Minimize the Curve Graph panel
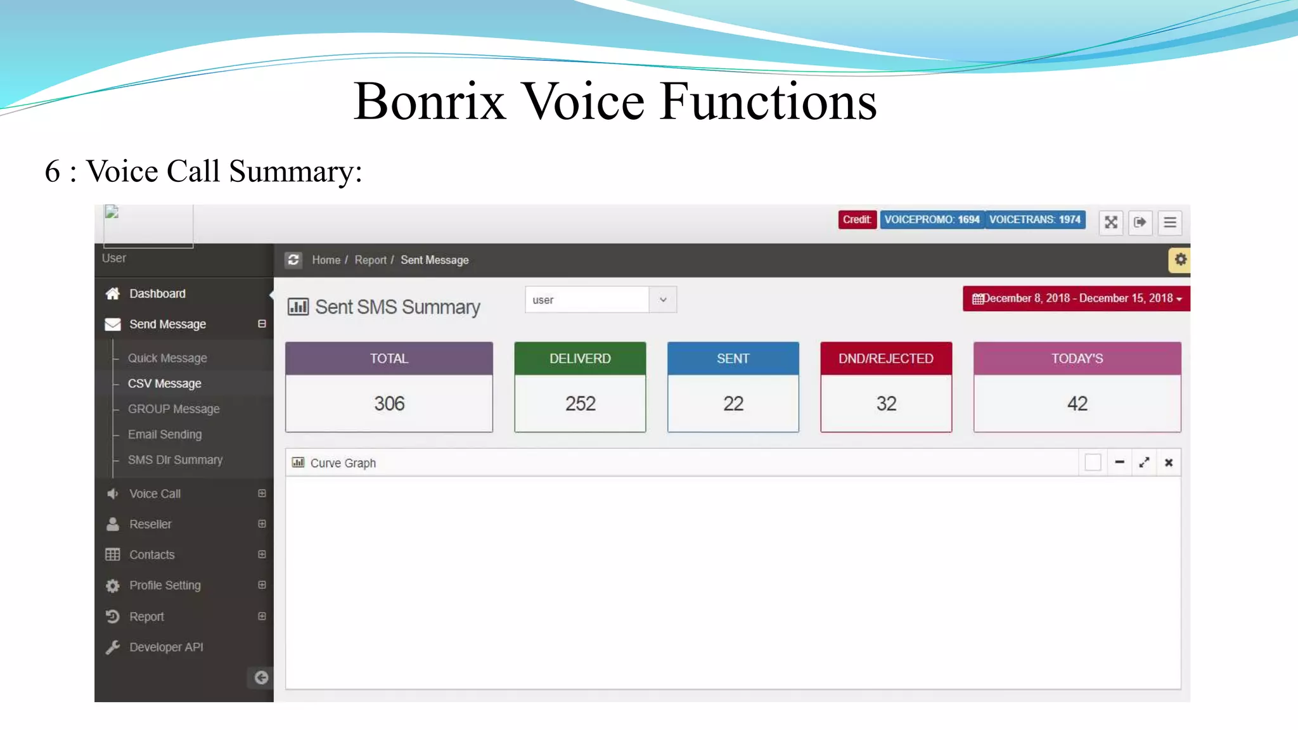Viewport: 1298px width, 730px height. click(1120, 463)
